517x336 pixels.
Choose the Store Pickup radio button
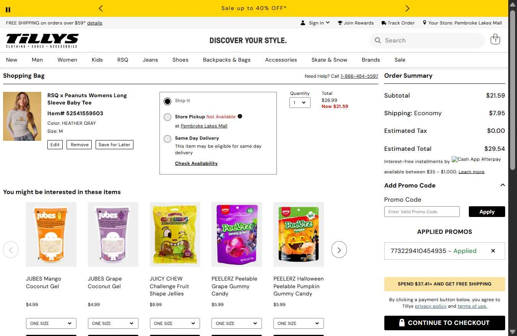[167, 117]
